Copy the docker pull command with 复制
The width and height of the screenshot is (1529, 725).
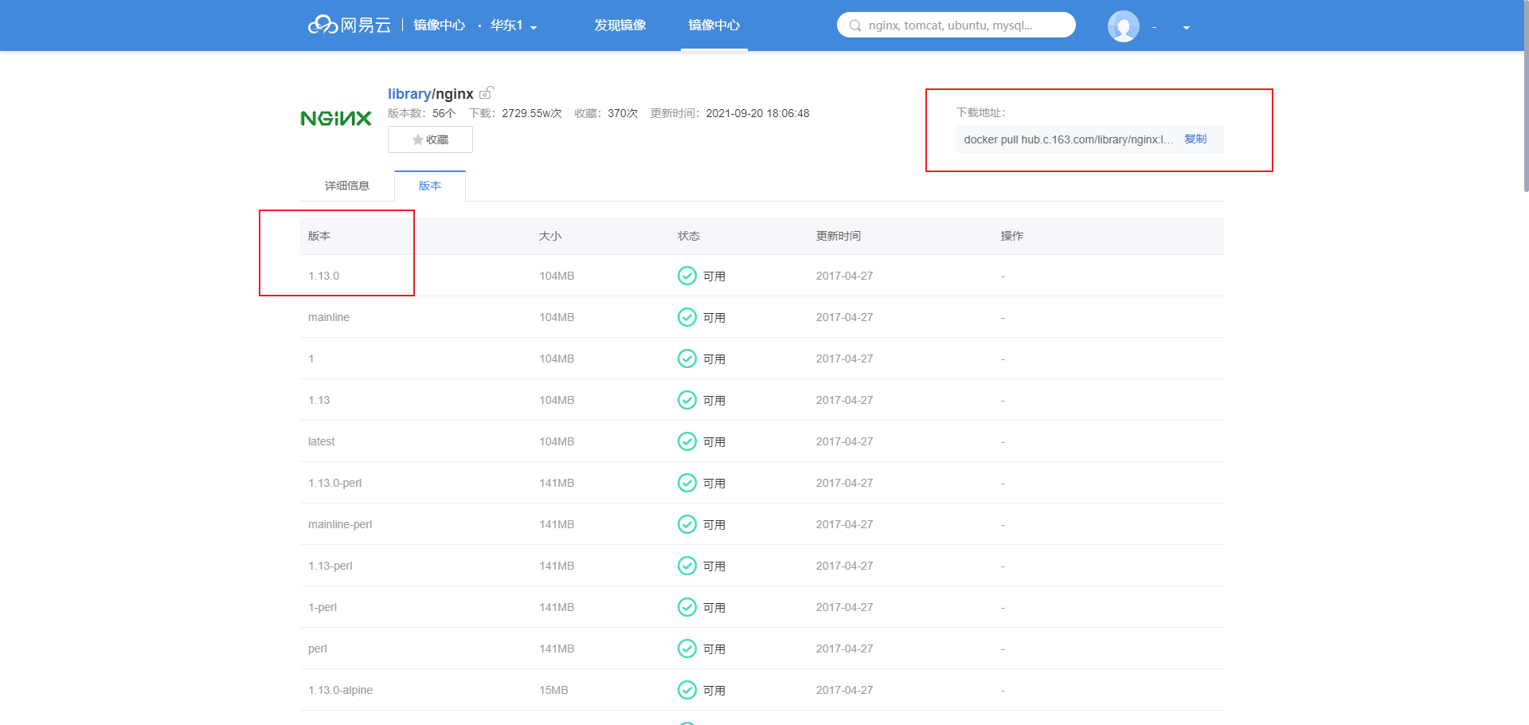coord(1195,139)
